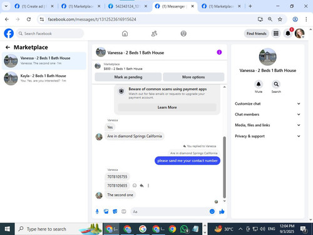Open WhatsApp from the taskbar
Image resolution: width=313 pixels, height=235 pixels.
tap(184, 229)
